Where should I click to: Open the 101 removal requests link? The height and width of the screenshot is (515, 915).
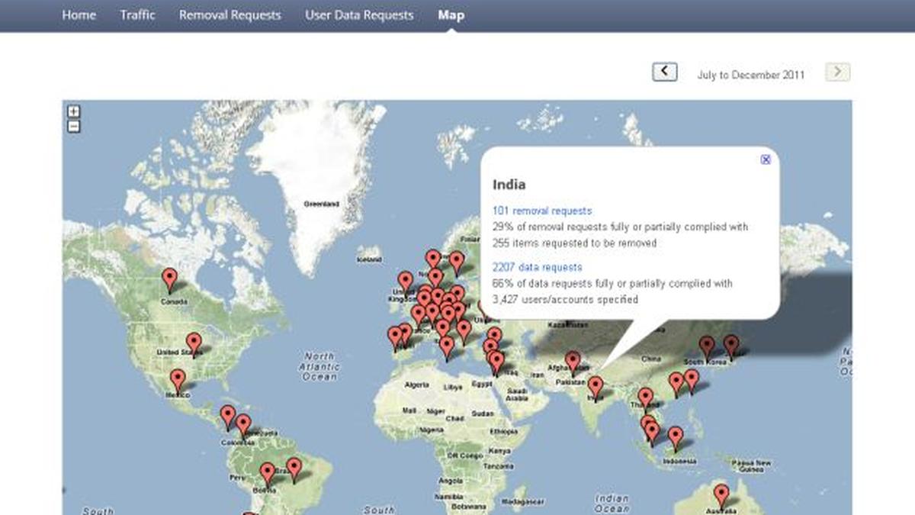tap(542, 211)
